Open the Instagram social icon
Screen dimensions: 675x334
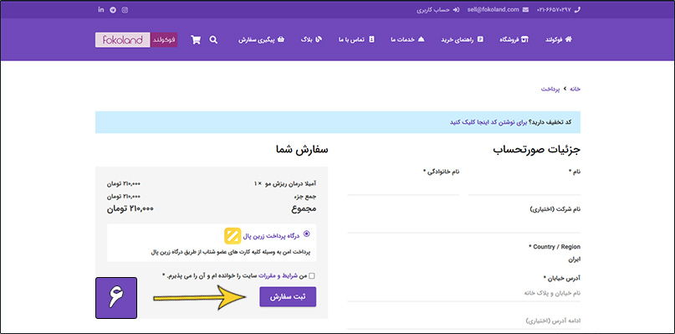[x=125, y=10]
